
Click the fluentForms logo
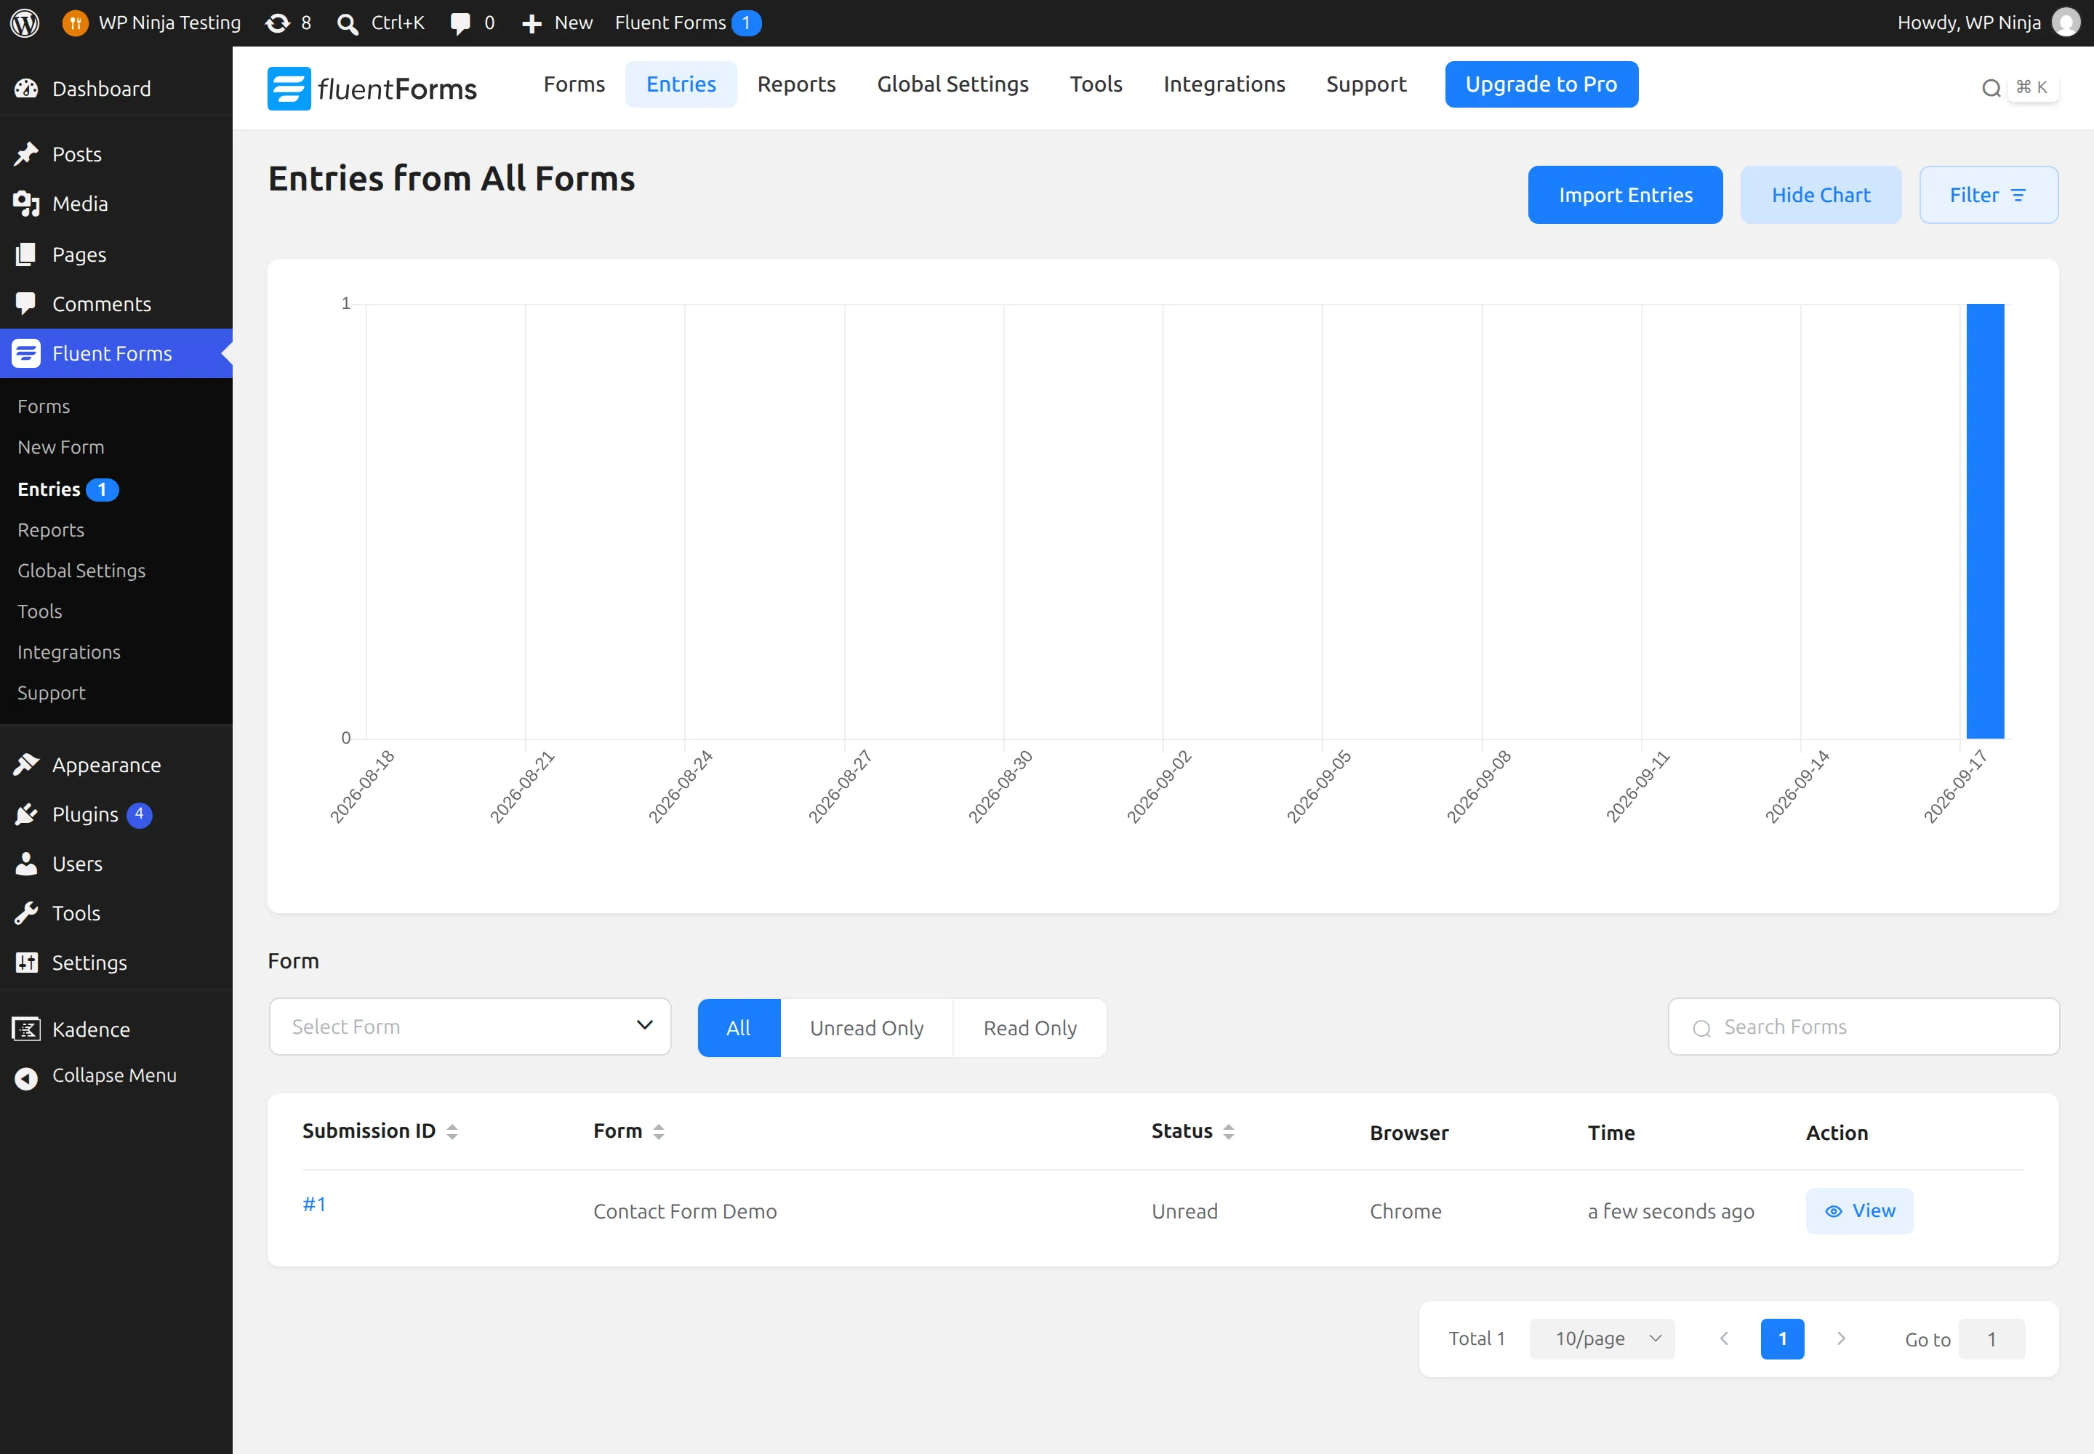pyautogui.click(x=372, y=87)
